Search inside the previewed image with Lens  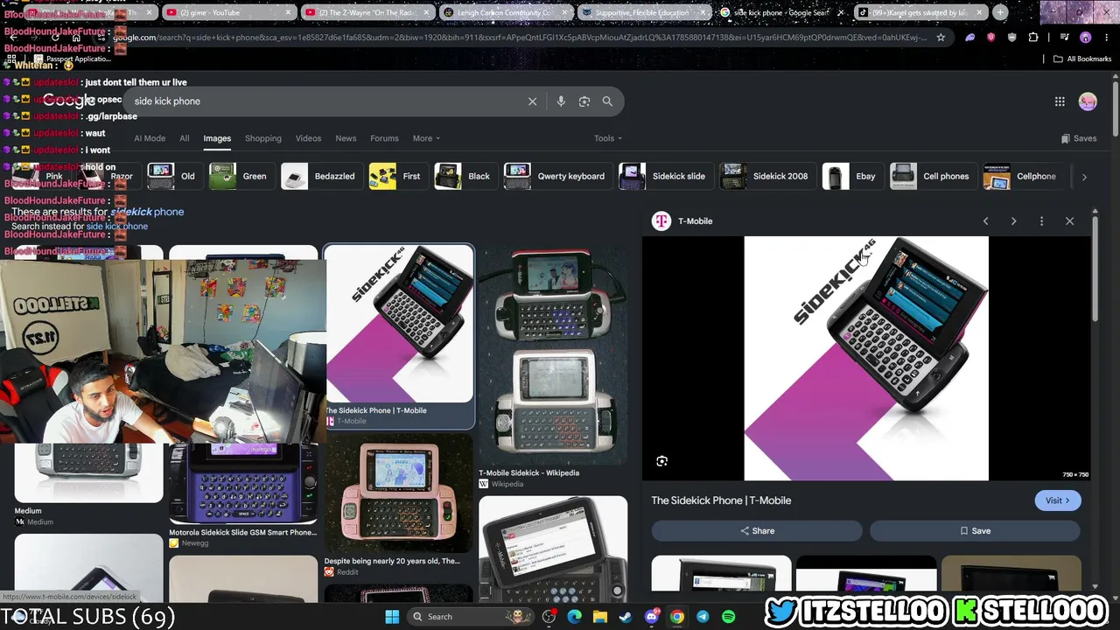tap(662, 461)
